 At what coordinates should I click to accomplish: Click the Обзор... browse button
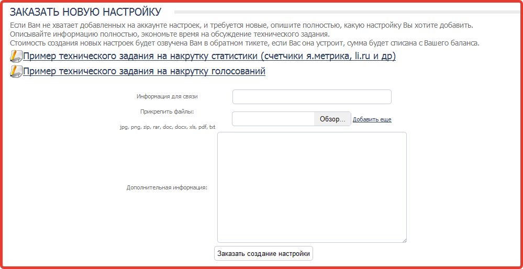332,119
